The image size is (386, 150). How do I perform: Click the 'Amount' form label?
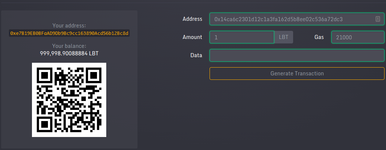coord(192,37)
